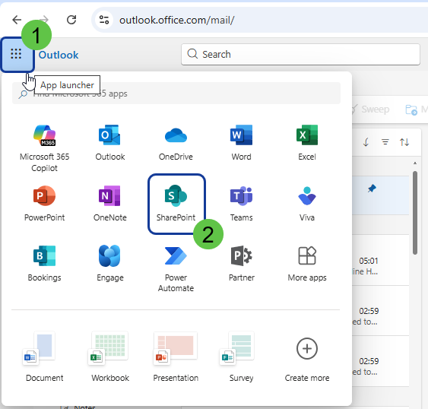
Task: Open Outlook from the app grid
Action: tap(110, 142)
